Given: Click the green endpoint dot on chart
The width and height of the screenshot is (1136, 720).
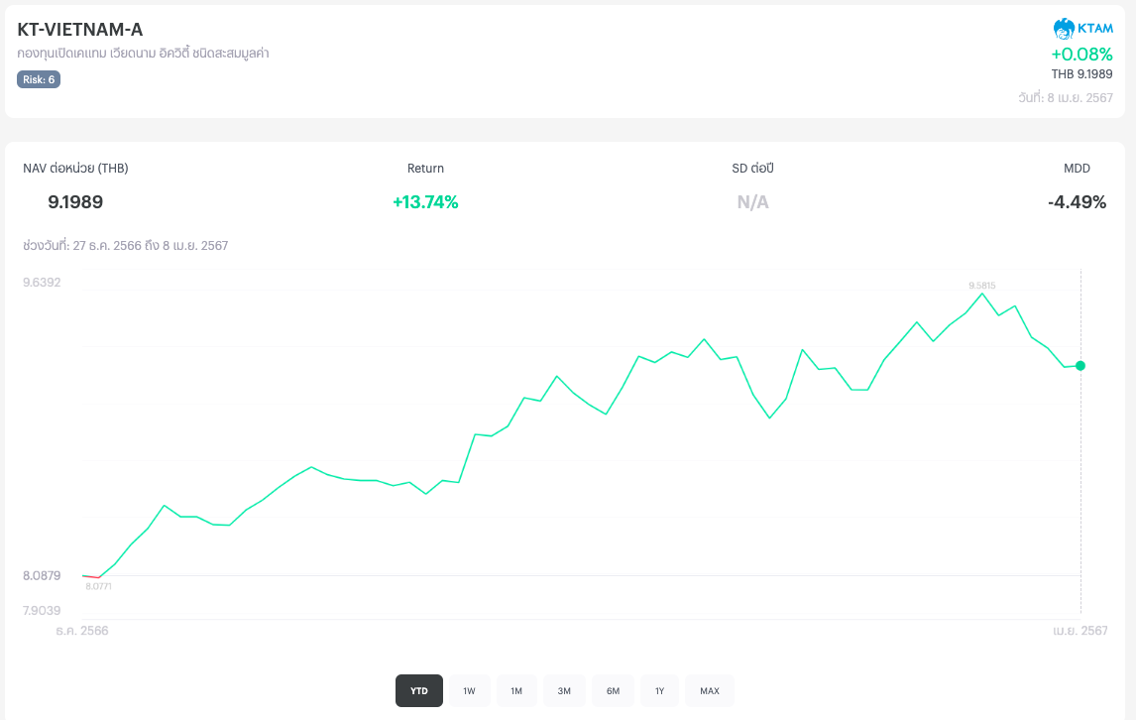Looking at the screenshot, I should click(x=1080, y=365).
